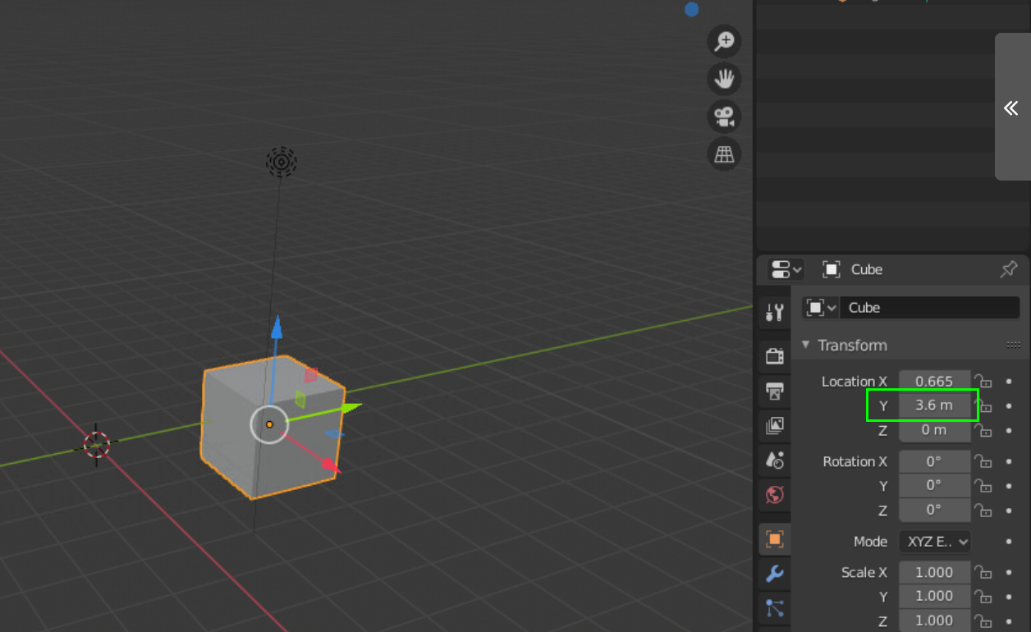Viewport: 1031px width, 632px height.
Task: Click the red plane handle on the gizmo
Action: 311,375
